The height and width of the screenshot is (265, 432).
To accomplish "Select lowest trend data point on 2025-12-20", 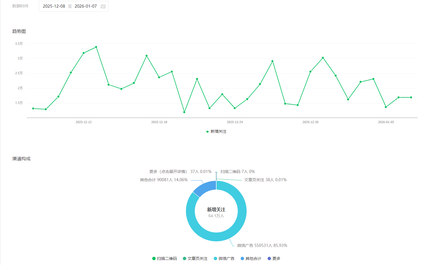I will click(184, 112).
